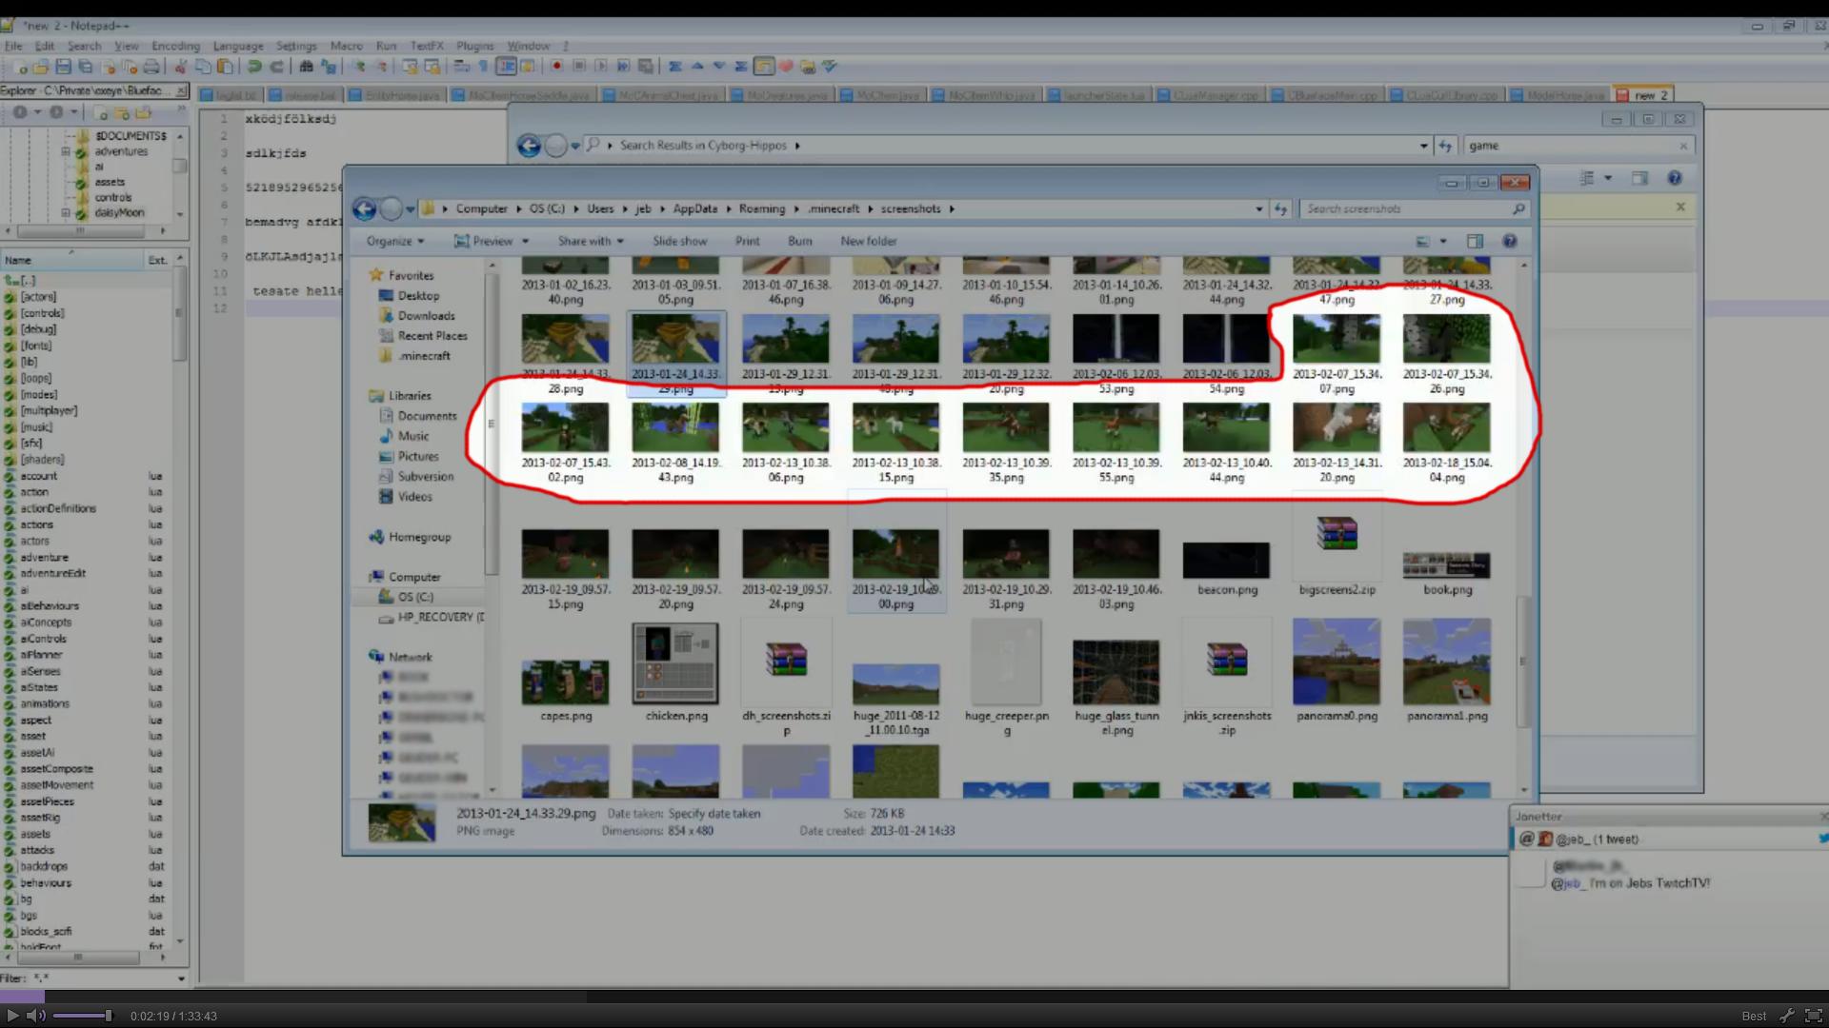Toggle fullscreen in the video player

1814,1016
